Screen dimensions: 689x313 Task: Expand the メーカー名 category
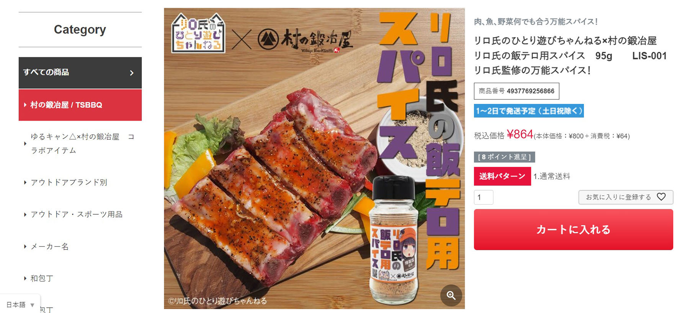pos(50,246)
